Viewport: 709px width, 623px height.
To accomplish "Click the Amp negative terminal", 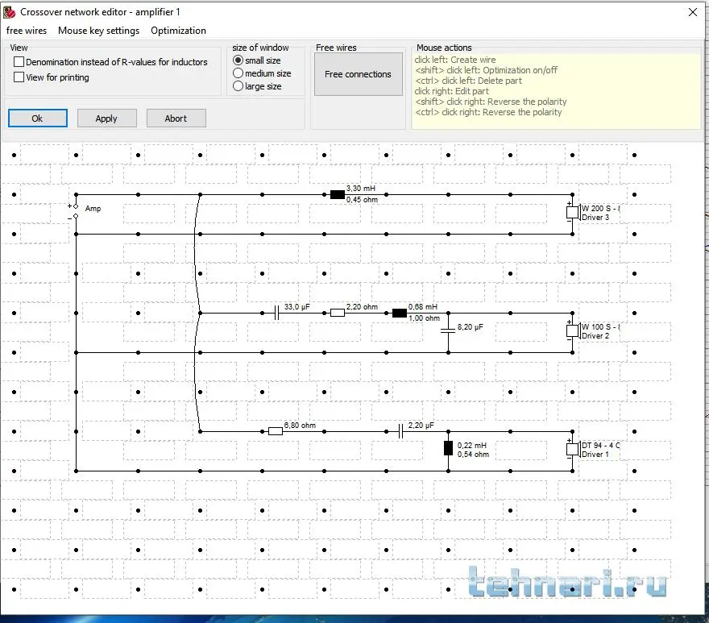I will pyautogui.click(x=76, y=216).
